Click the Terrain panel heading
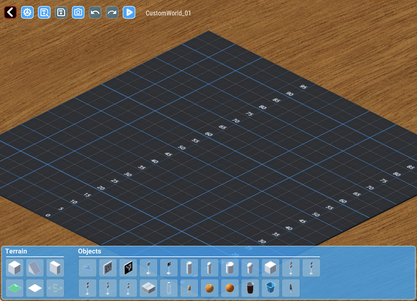 click(16, 251)
